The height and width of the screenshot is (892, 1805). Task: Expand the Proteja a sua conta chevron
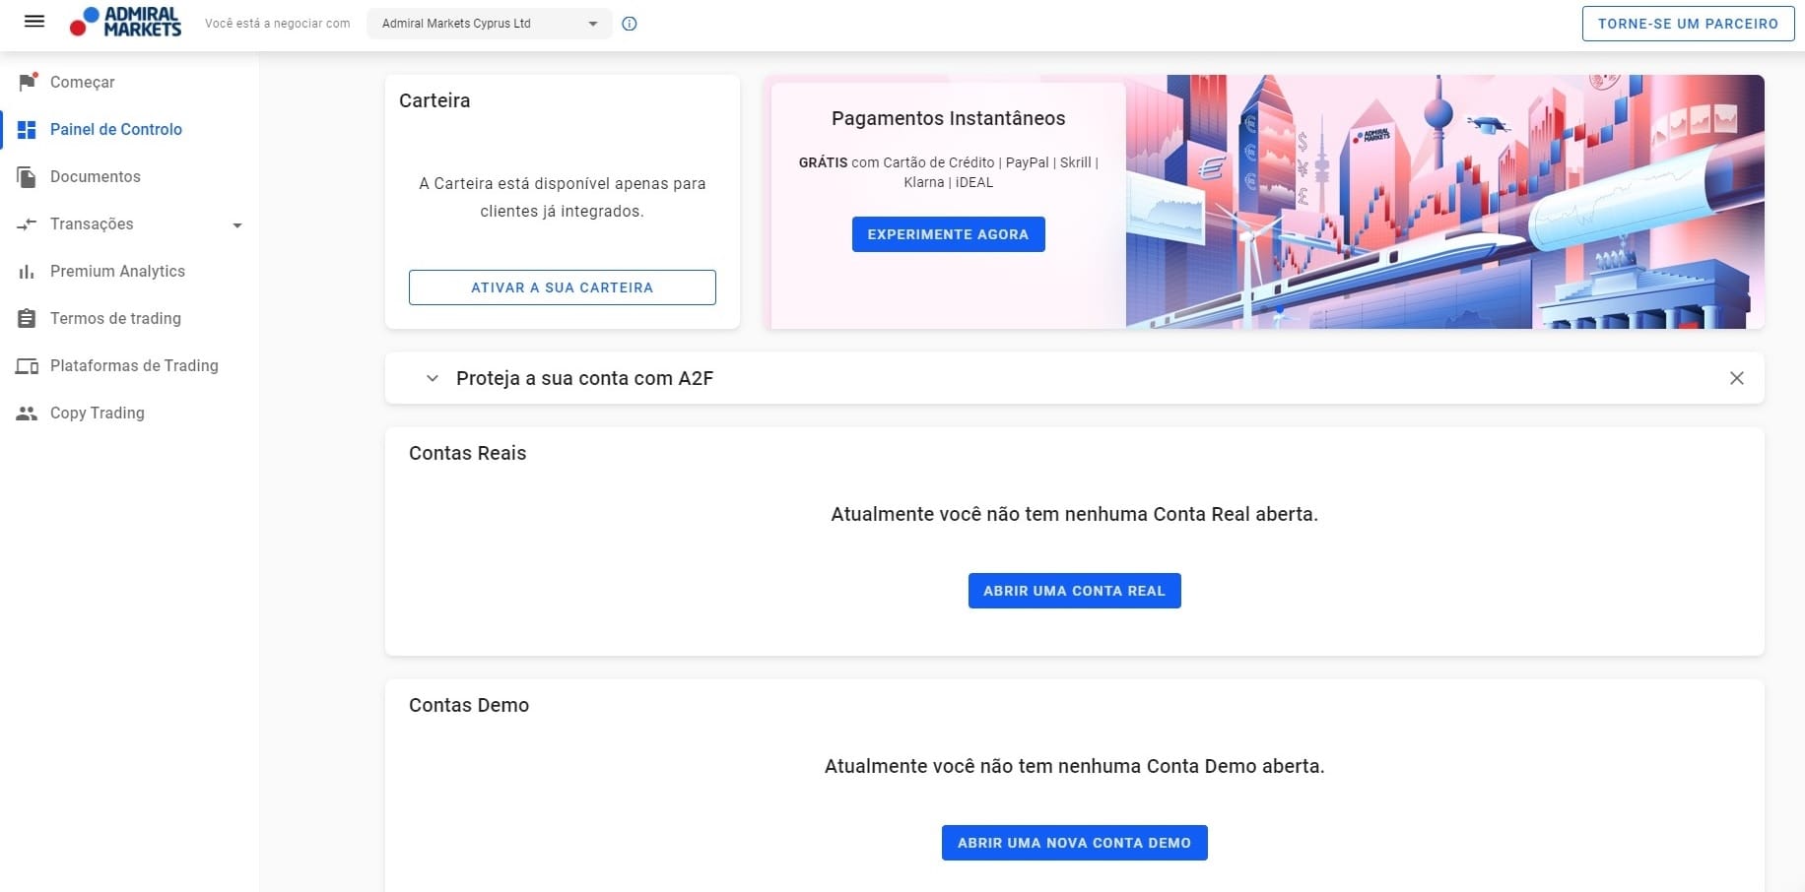432,378
